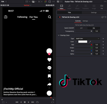Switch to the Settings tab beside Controls
This screenshot has height=104, width=107.
(x=85, y=21)
